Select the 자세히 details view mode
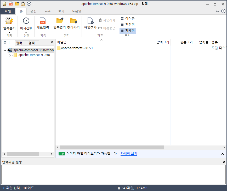The width and height of the screenshot is (227, 191). (128, 31)
